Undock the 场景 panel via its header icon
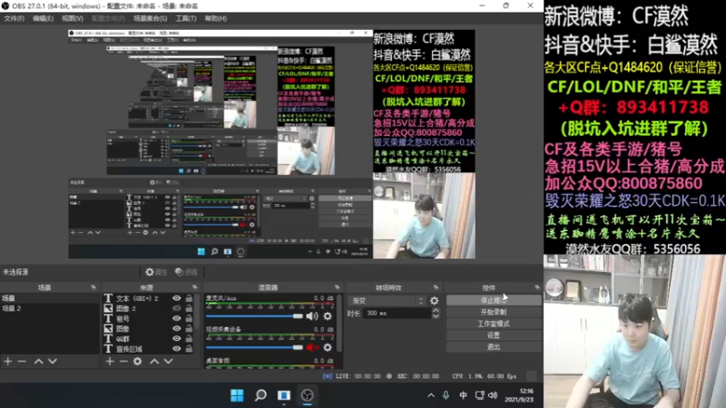 (93, 287)
